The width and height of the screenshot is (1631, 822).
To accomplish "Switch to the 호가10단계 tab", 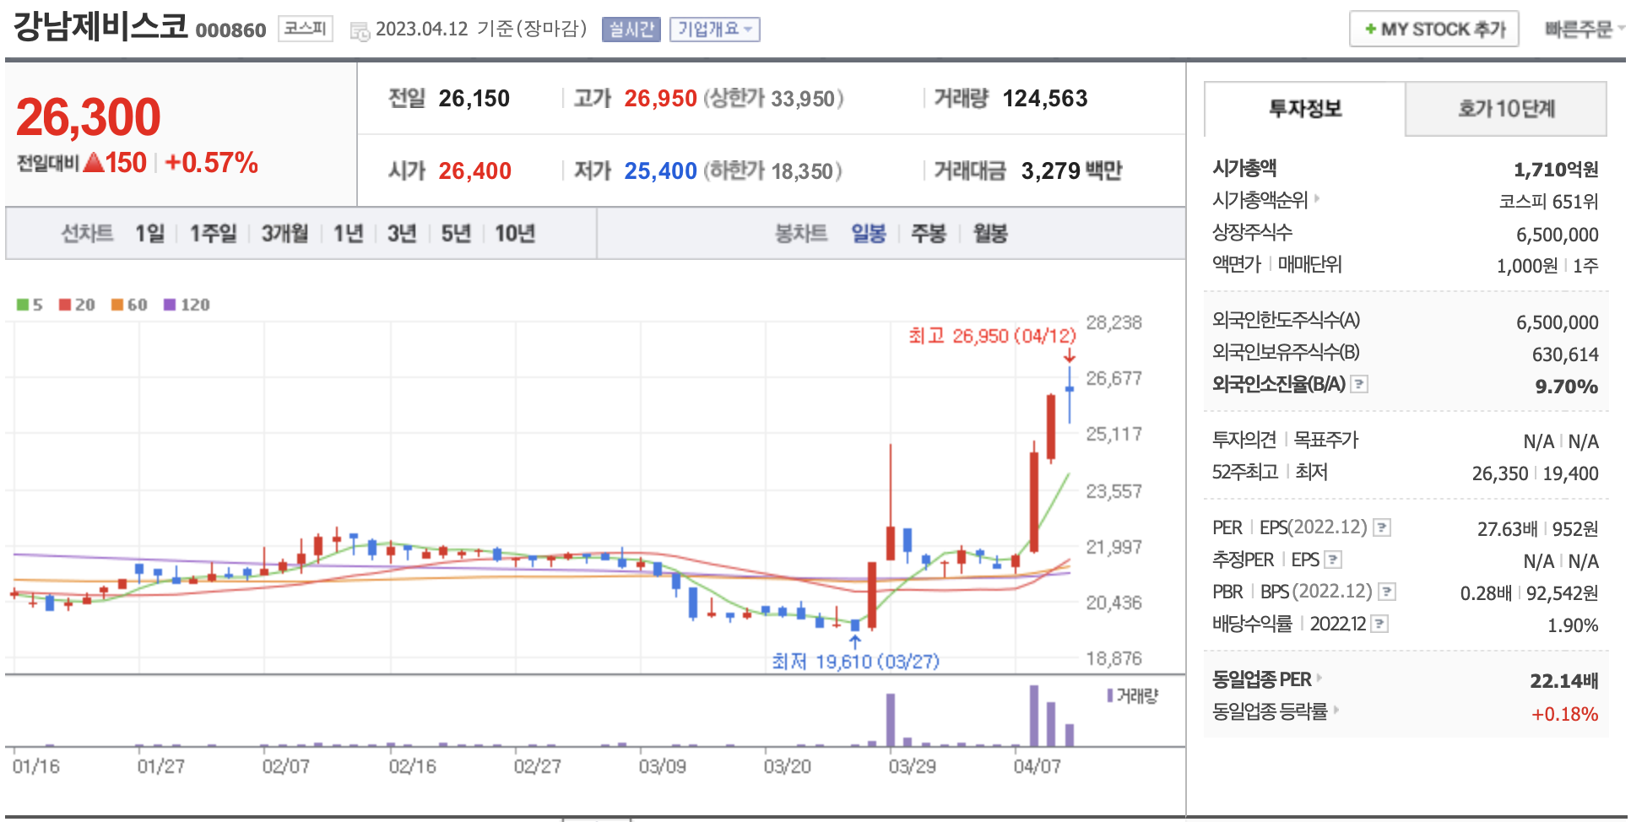I will click(x=1505, y=109).
